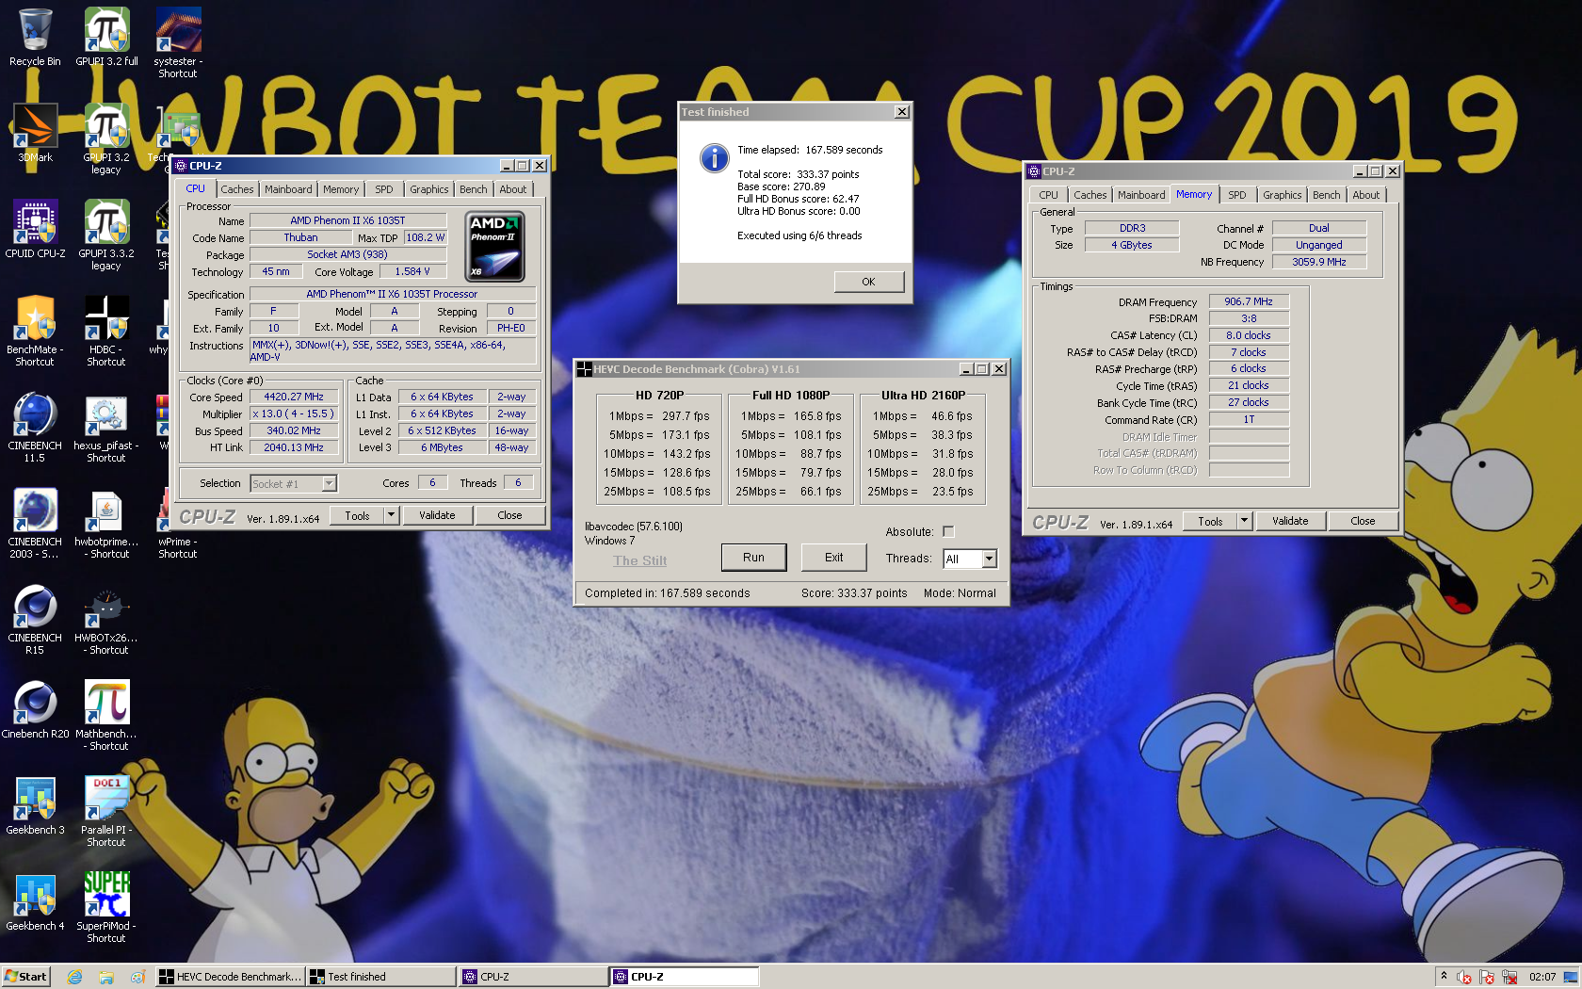Screen dimensions: 1582x989
Task: Click Core Voltage 1.584 V value
Action: pos(412,271)
